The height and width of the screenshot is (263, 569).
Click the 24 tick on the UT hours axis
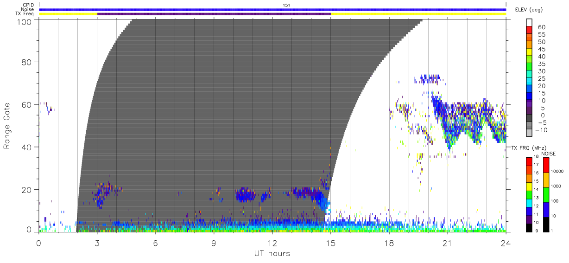[x=506, y=243]
